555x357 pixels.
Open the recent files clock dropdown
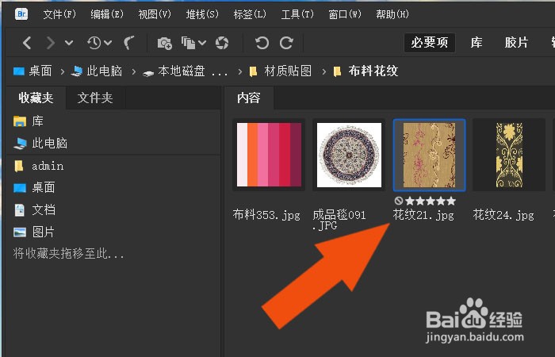(x=99, y=43)
